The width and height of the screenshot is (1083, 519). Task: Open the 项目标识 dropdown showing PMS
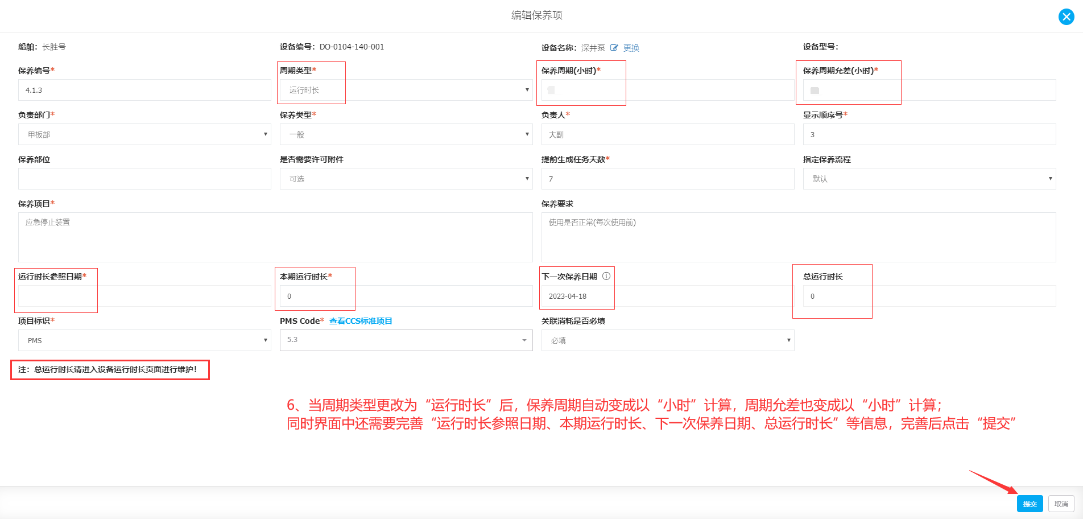click(x=144, y=340)
